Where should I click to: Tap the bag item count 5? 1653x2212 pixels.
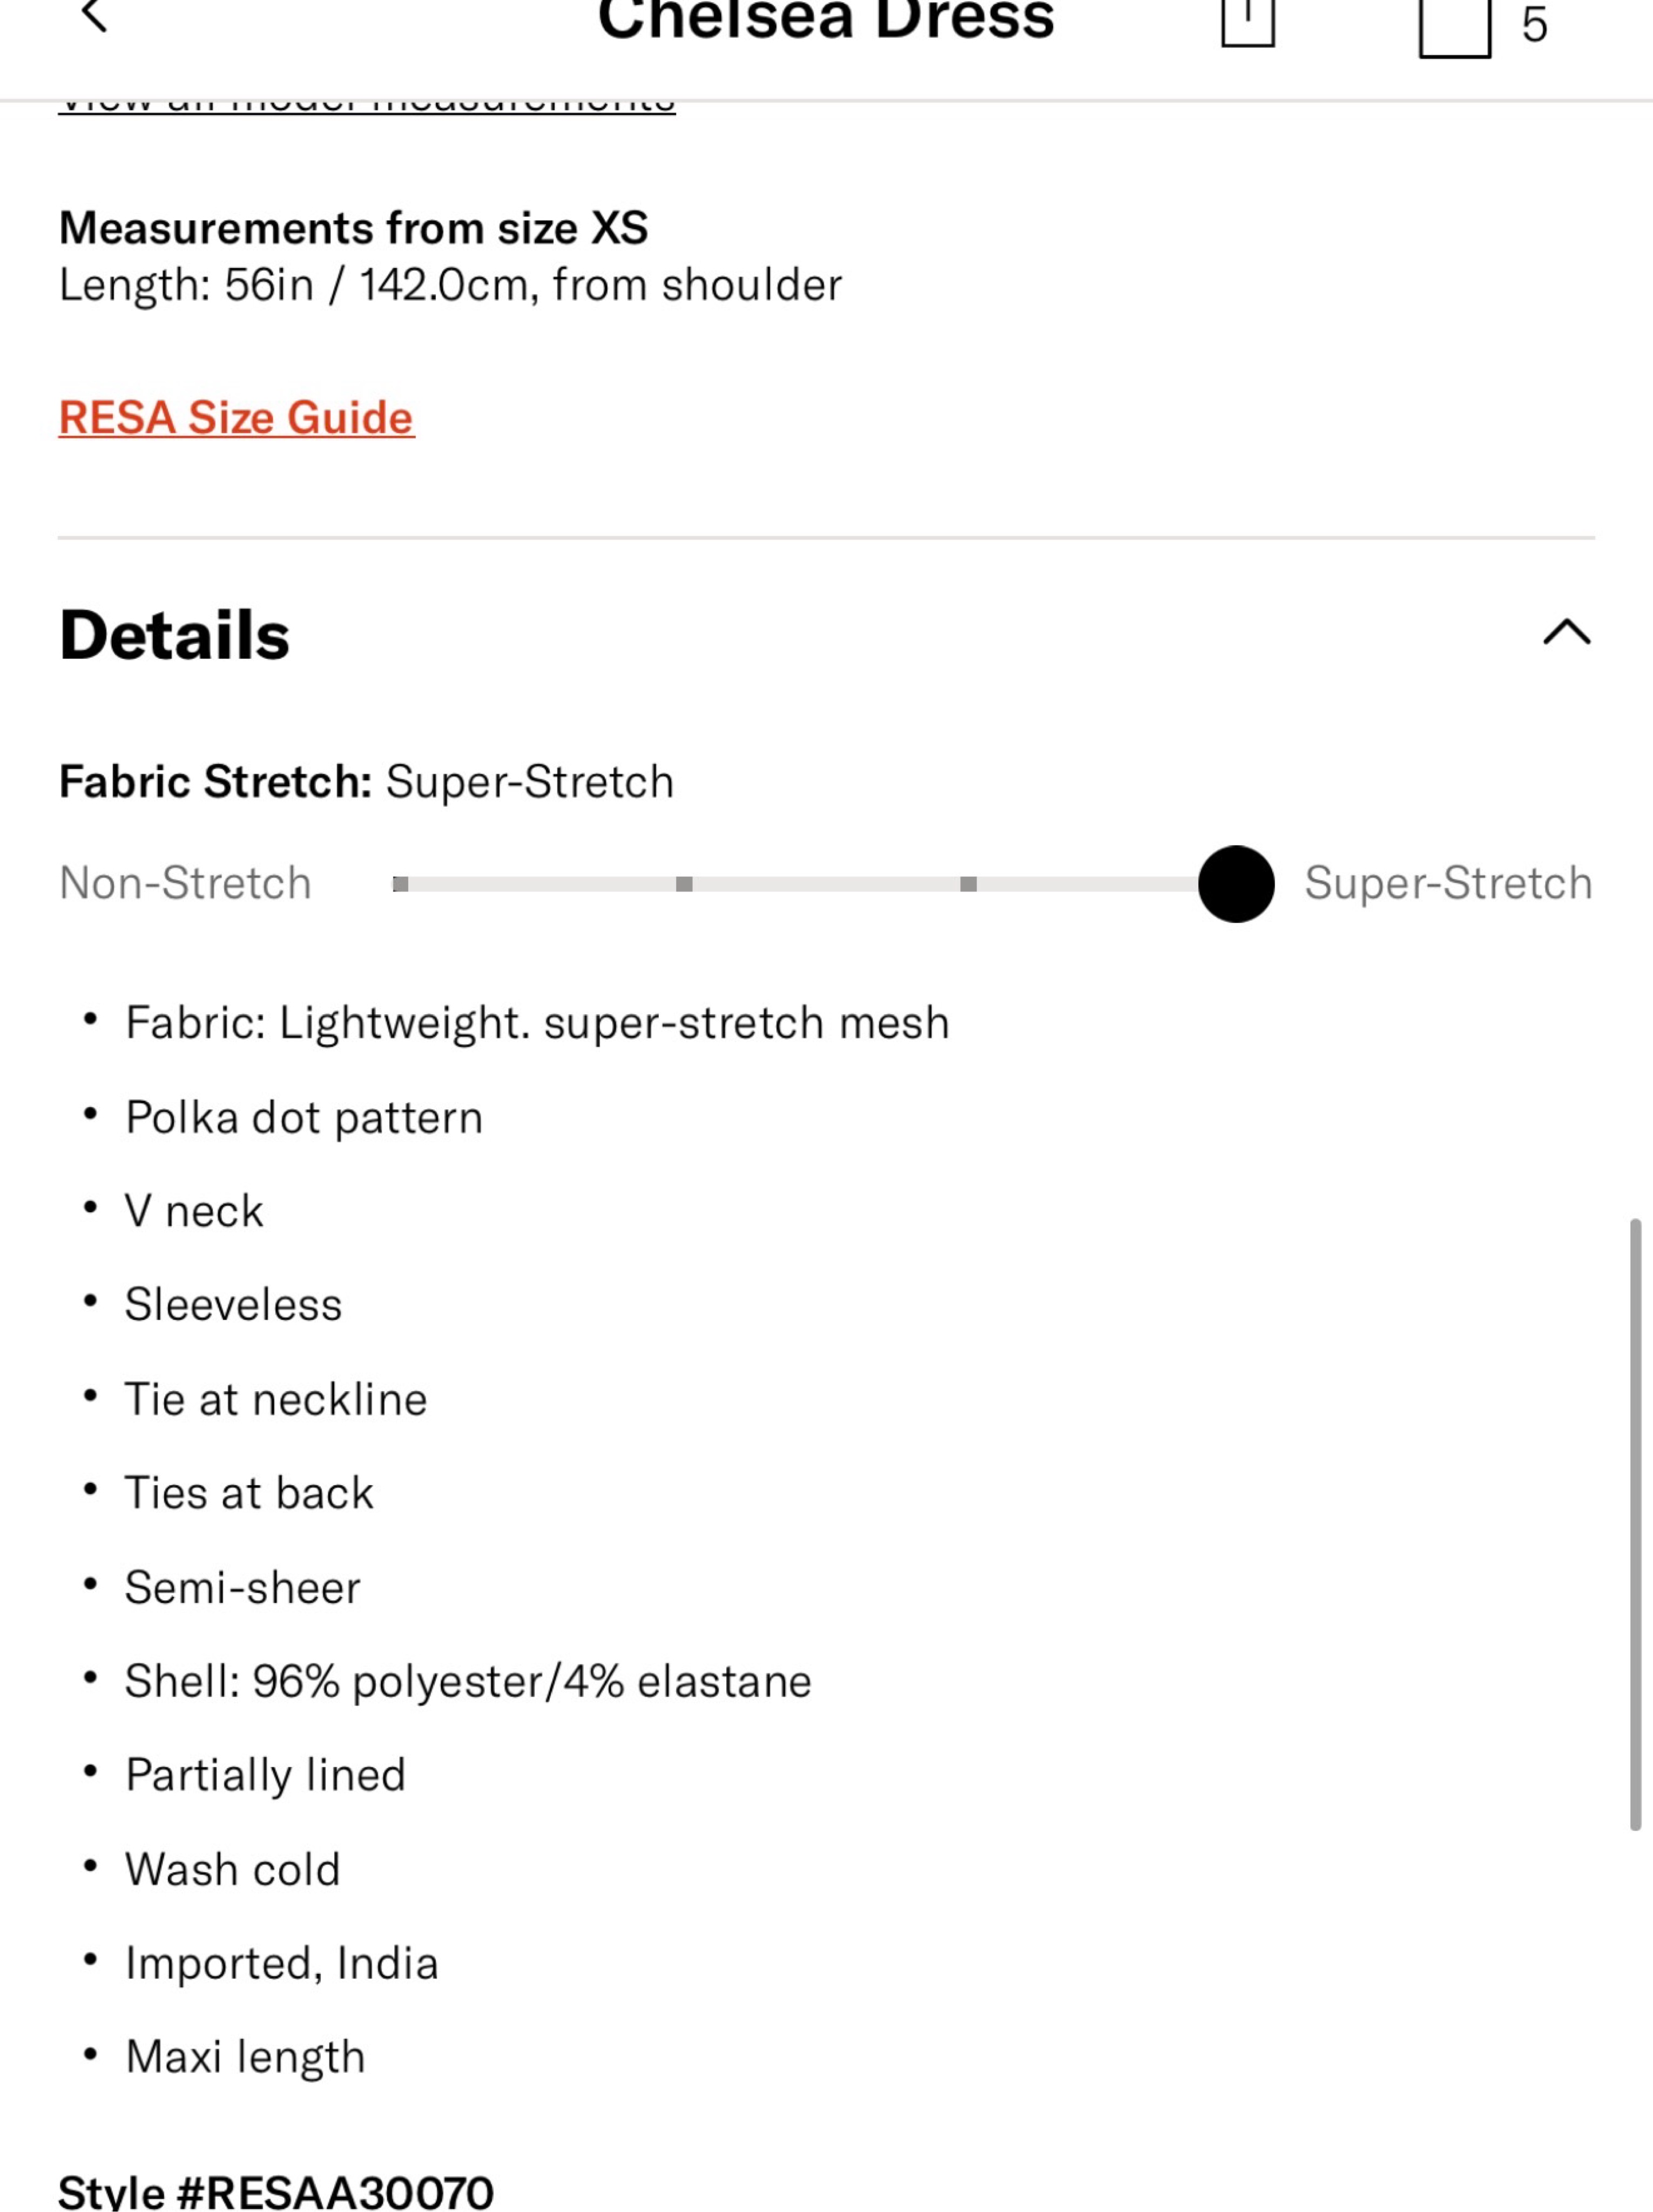1534,25
